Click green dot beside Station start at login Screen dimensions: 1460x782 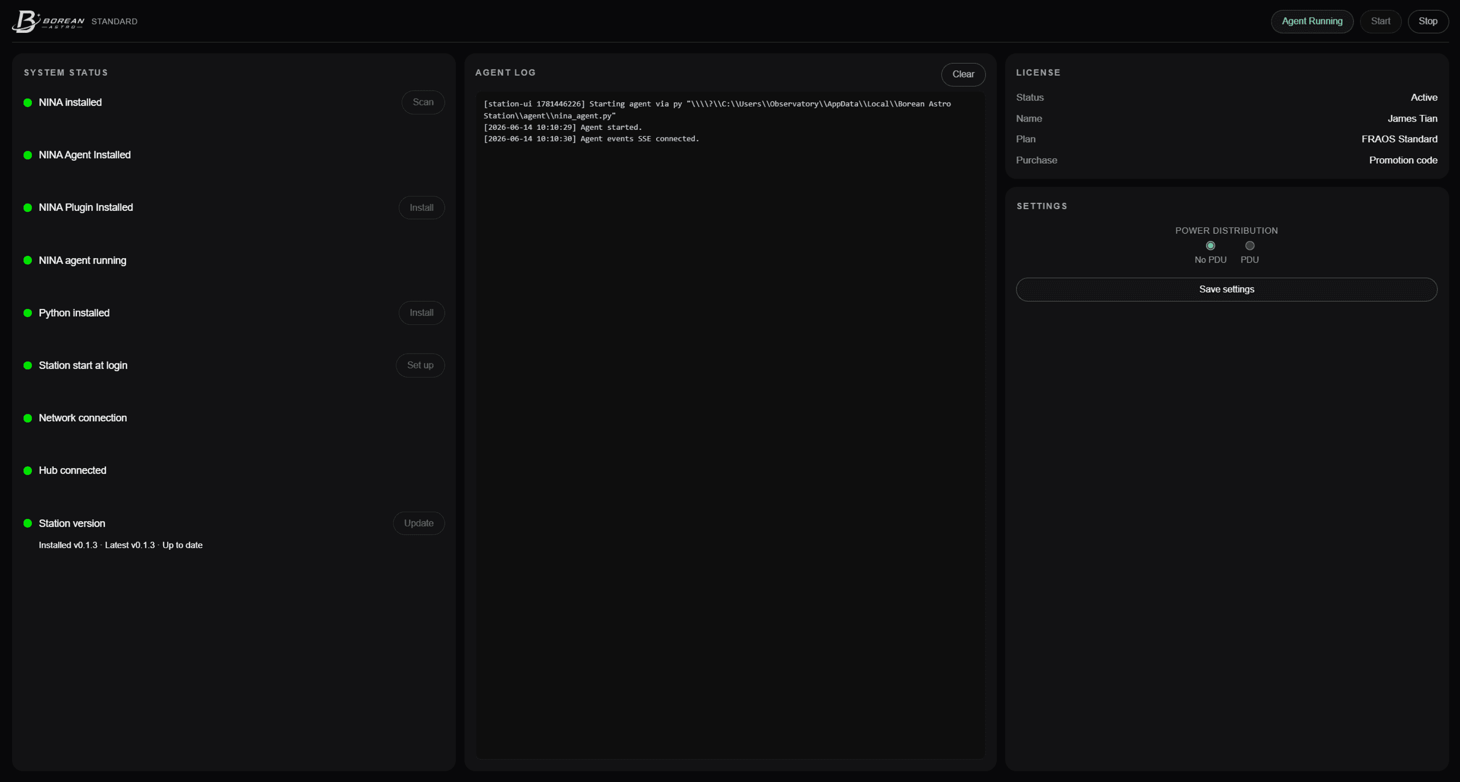pos(27,365)
